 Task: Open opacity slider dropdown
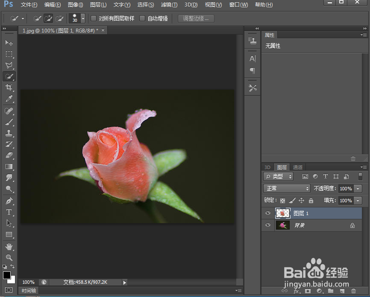tap(358, 189)
